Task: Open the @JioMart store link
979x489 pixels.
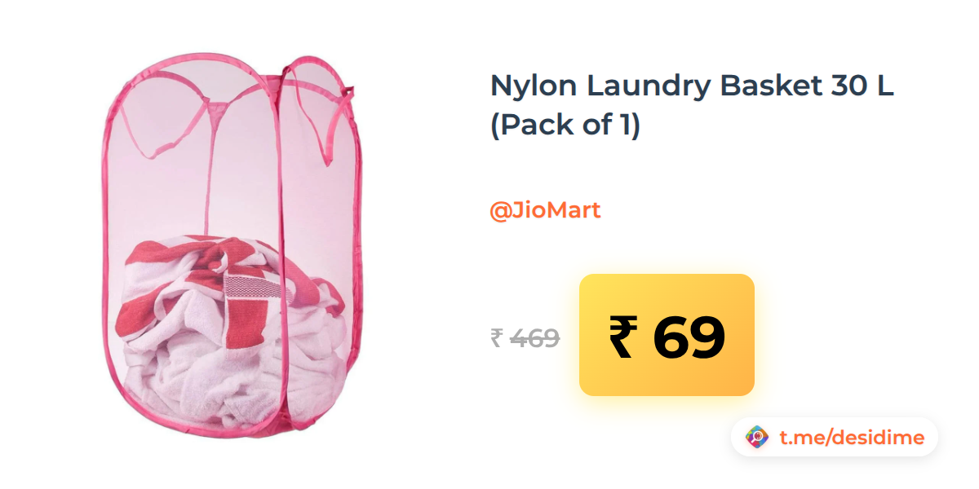Action: [545, 210]
